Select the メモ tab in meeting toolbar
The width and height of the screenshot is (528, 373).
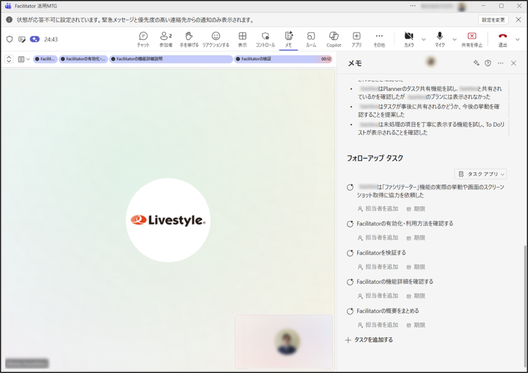point(288,39)
